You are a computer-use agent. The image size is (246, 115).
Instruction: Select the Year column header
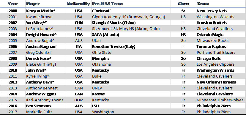(x=13, y=4)
